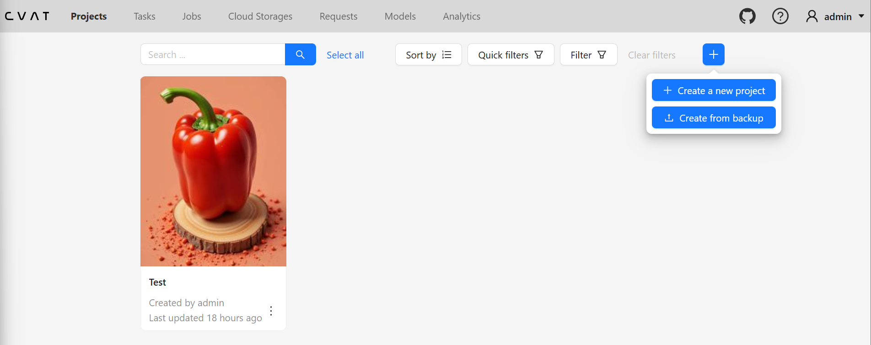Open the Sort by dropdown
871x345 pixels.
[x=428, y=55]
